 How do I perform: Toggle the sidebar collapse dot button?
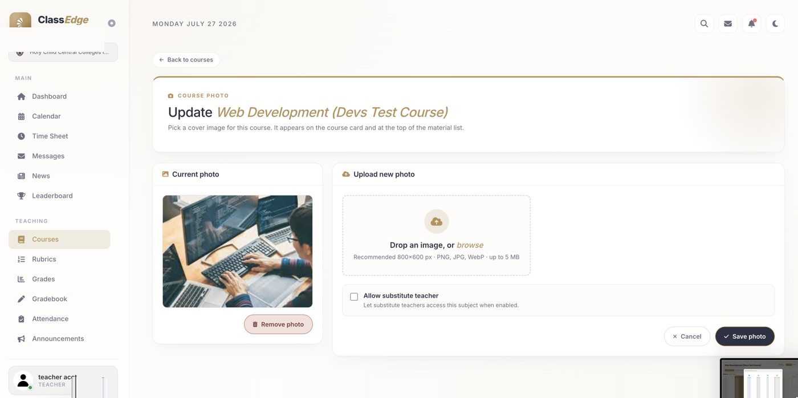click(112, 23)
